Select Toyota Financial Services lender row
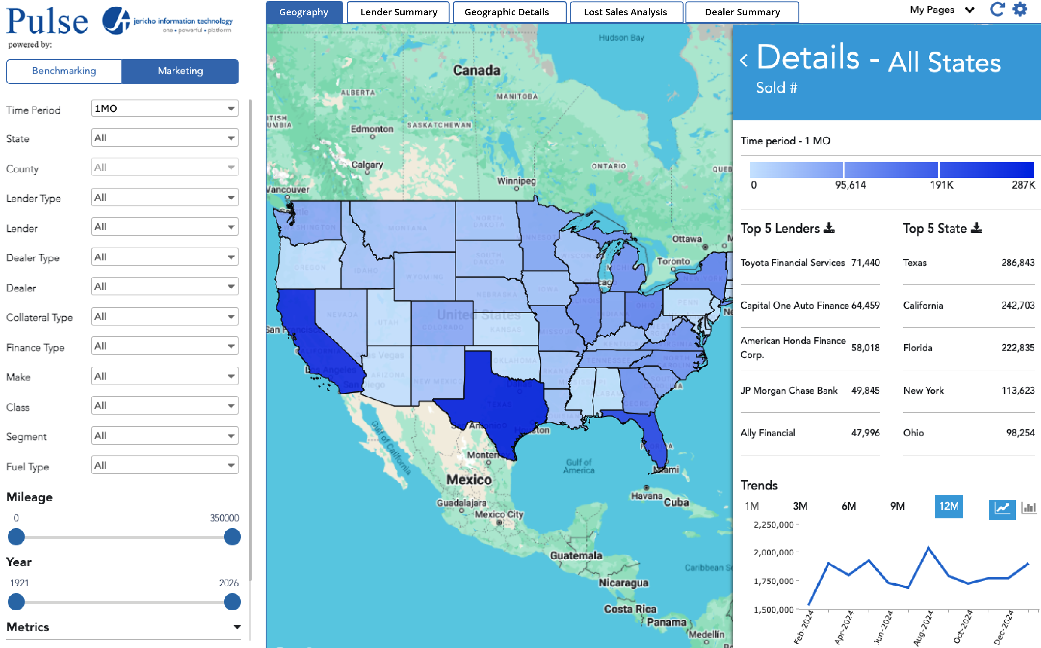1041x648 pixels. (810, 263)
